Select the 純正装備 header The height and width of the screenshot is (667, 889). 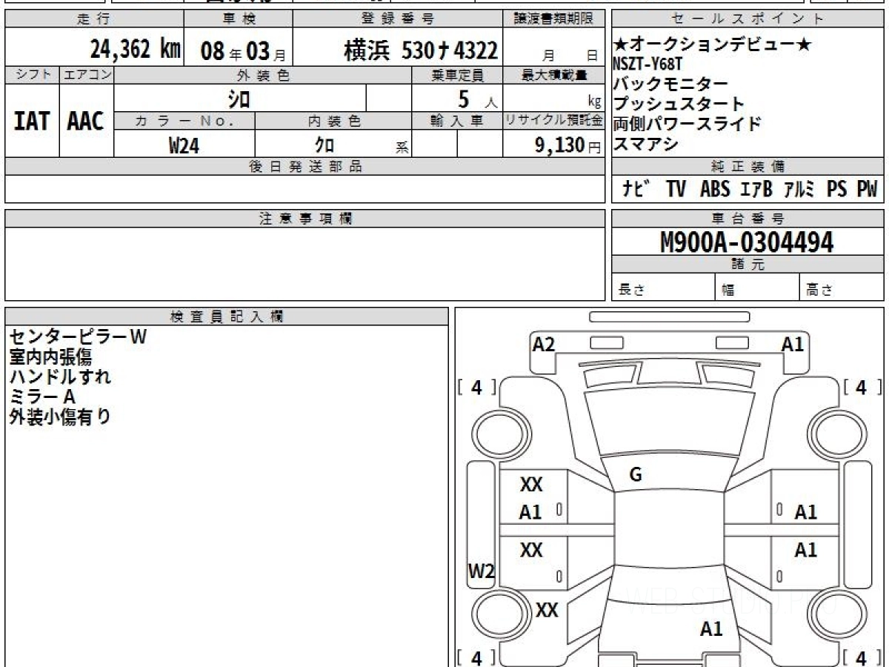click(x=748, y=167)
